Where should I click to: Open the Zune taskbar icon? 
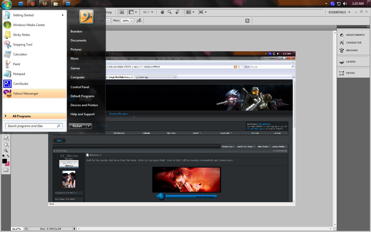point(33,4)
